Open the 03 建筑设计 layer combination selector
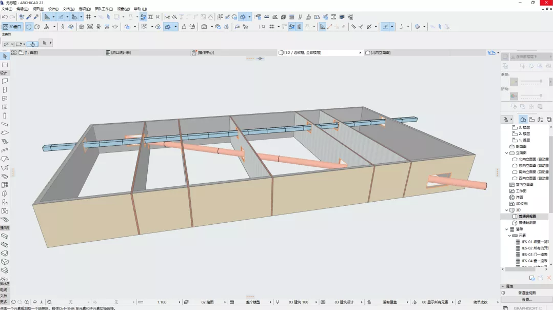 coord(345,302)
